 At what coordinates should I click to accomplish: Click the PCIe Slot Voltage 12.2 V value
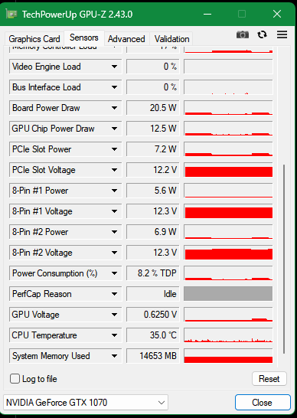pos(153,170)
